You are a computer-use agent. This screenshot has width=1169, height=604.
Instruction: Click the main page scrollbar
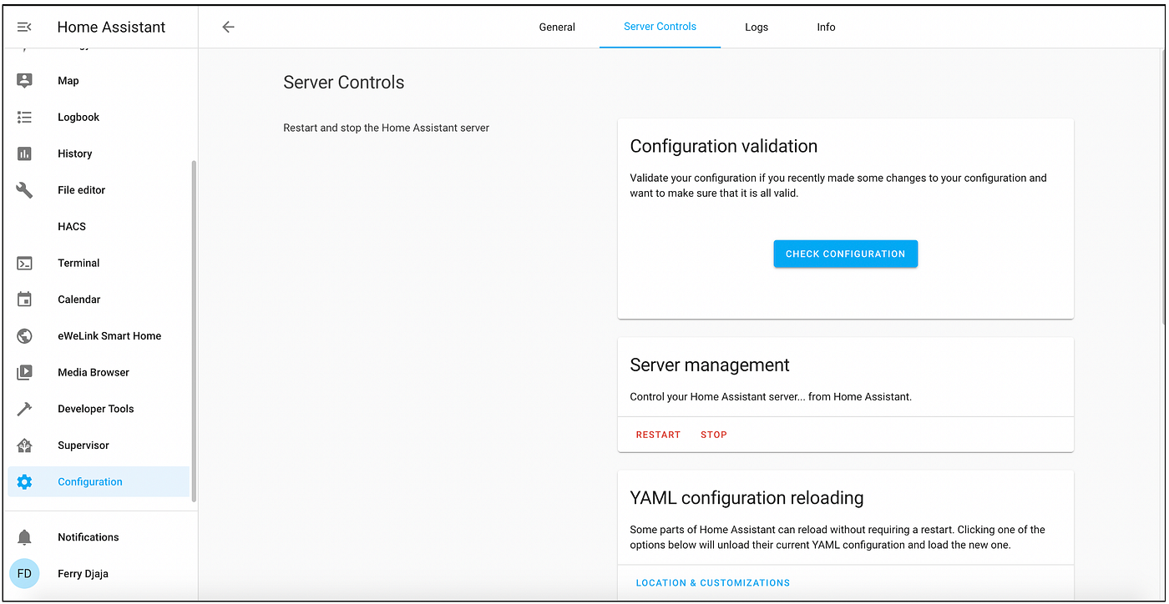[1164, 187]
